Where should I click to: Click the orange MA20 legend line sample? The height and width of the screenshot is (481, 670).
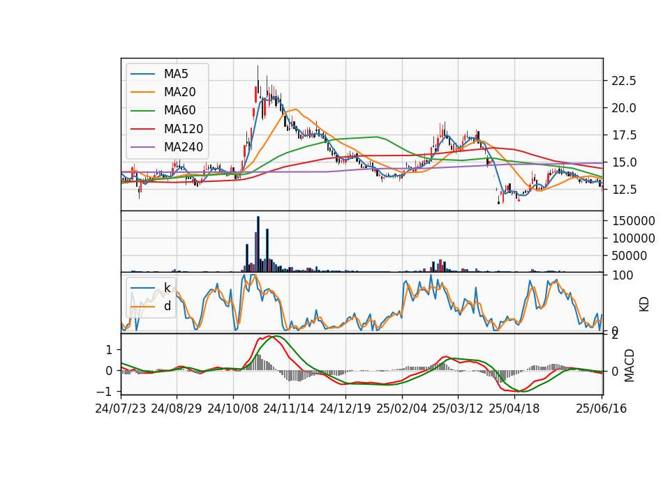[x=142, y=92]
